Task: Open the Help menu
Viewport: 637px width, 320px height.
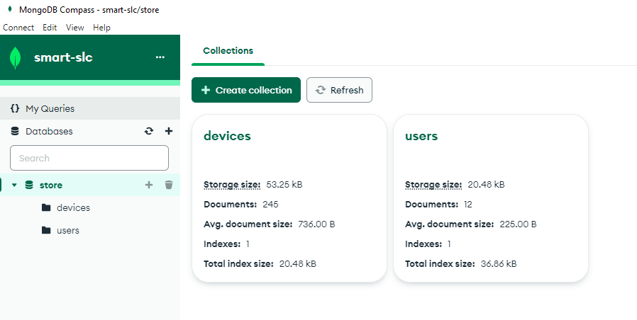Action: point(101,28)
